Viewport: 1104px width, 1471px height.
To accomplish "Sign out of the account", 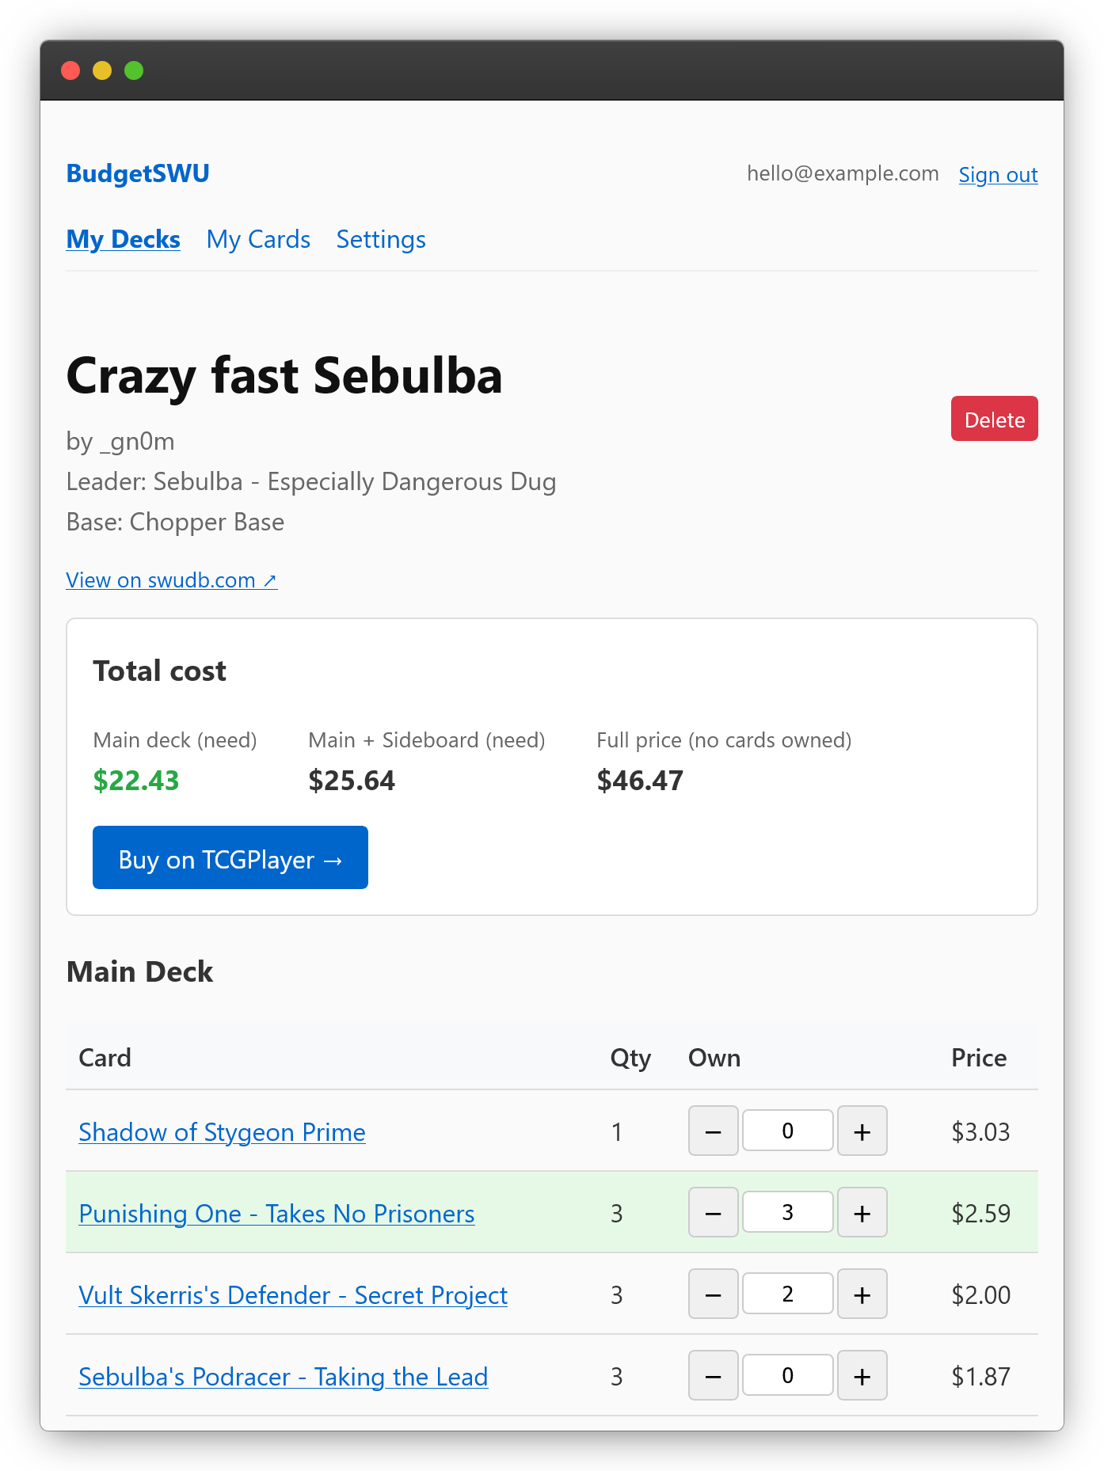I will point(997,174).
